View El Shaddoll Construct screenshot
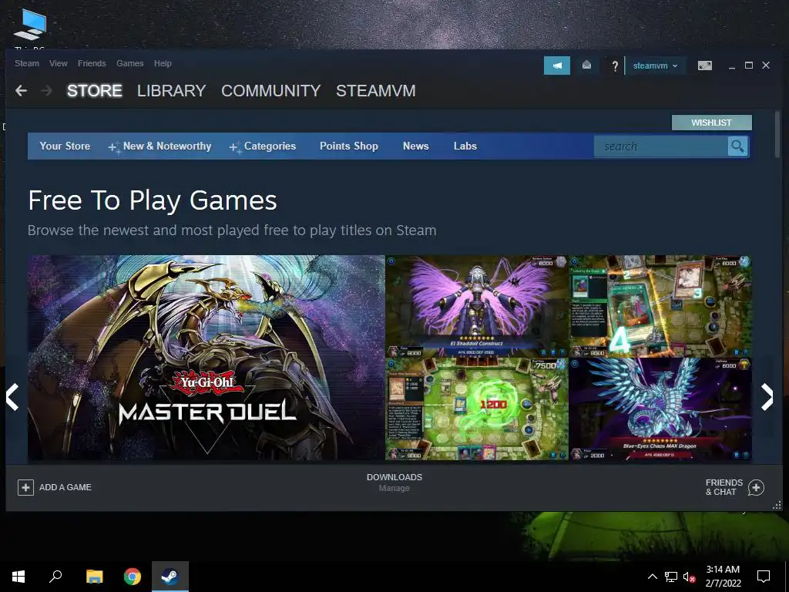Image resolution: width=789 pixels, height=592 pixels. point(476,306)
